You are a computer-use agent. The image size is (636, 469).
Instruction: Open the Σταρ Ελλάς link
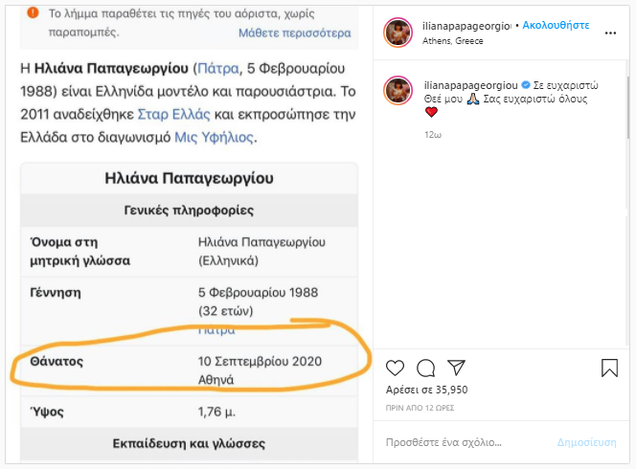173,114
